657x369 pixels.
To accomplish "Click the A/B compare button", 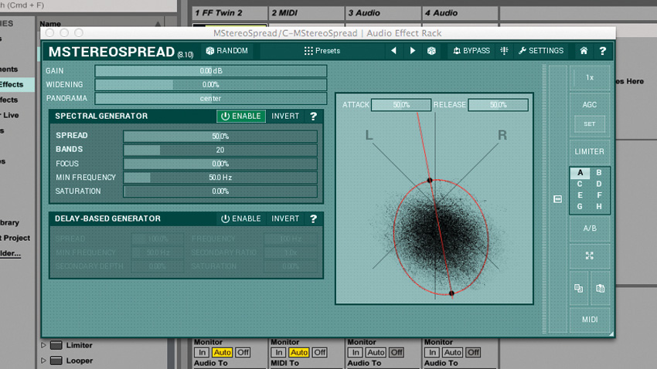I will coord(590,229).
